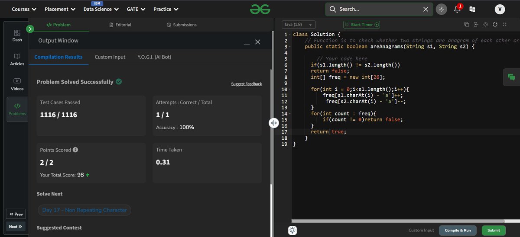This screenshot has height=237, width=520.
Task: Place cursor on 'return true;' line
Action: [x=328, y=132]
